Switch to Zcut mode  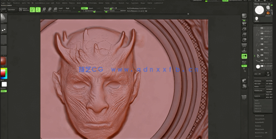click(x=98, y=8)
